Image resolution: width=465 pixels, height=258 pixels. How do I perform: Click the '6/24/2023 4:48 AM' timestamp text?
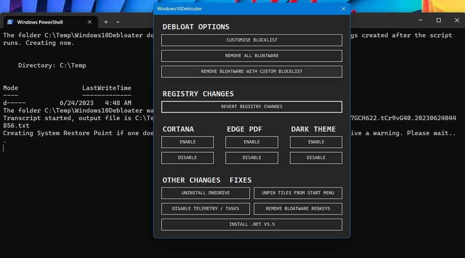[x=95, y=103]
